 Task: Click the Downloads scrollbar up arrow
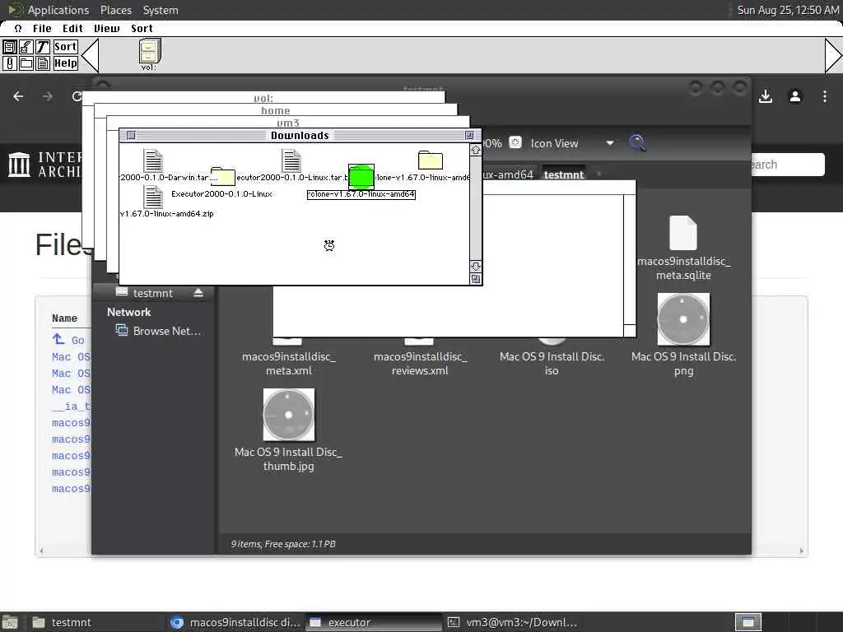point(476,151)
